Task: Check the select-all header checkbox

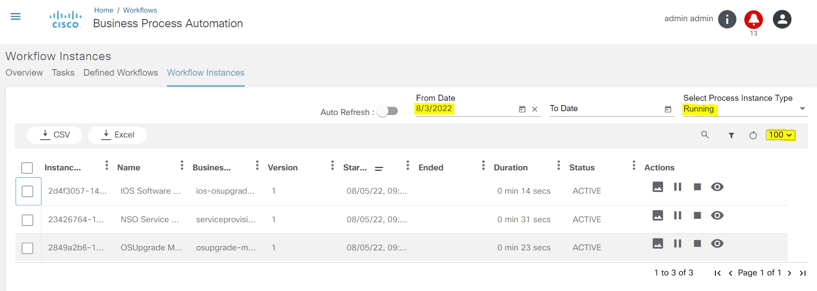Action: tap(27, 168)
